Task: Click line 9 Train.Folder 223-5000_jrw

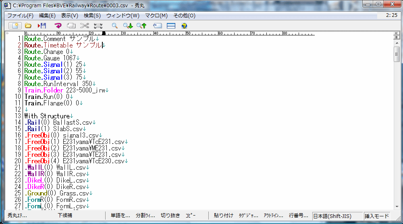Action: pyautogui.click(x=65, y=90)
